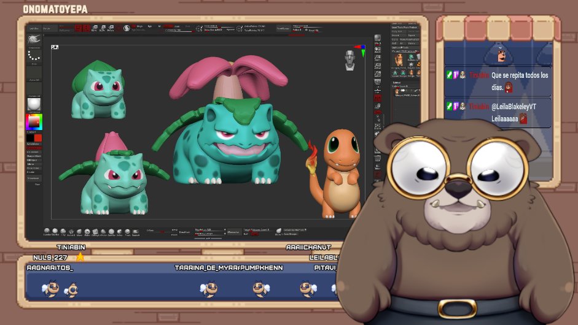
Task: Select the PolyMesh3D star tool thumbnail
Action: pos(412,65)
